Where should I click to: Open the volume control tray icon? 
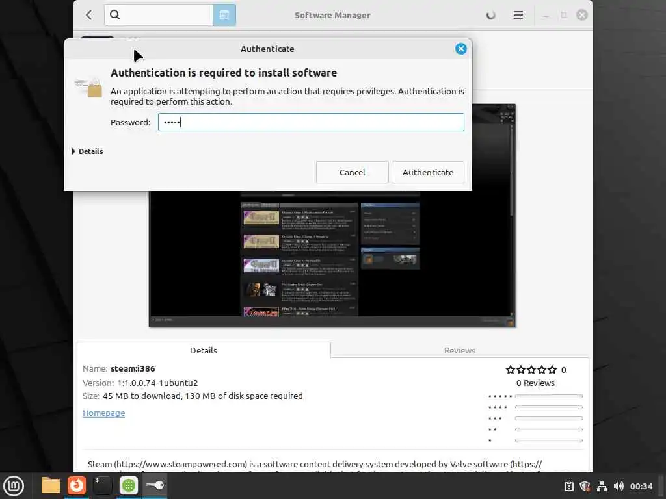tap(619, 486)
